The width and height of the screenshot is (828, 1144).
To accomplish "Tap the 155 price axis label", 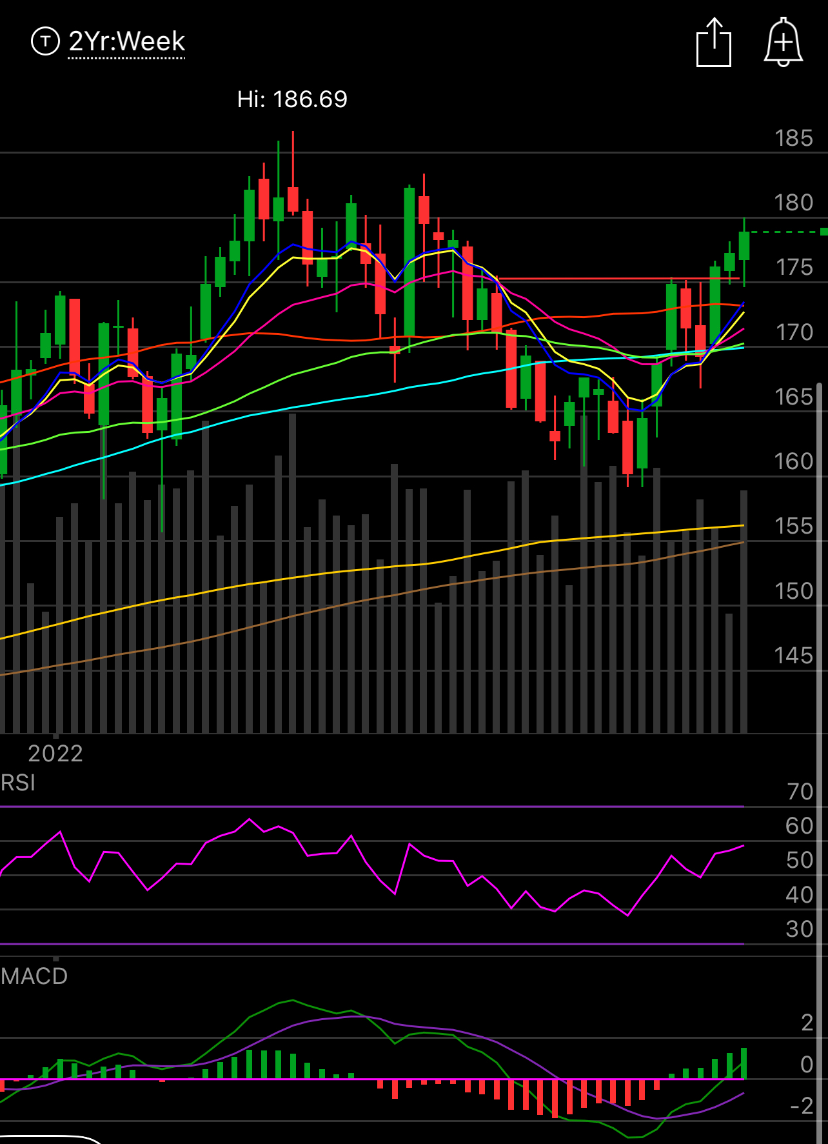I will 794,526.
